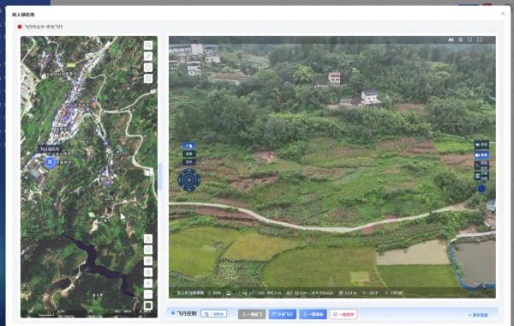Image resolution: width=514 pixels, height=326 pixels.
Task: Click the H.S horizontal speed reading
Action: [x=322, y=293]
